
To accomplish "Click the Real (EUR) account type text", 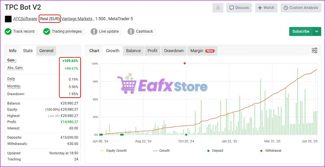I will (x=50, y=19).
